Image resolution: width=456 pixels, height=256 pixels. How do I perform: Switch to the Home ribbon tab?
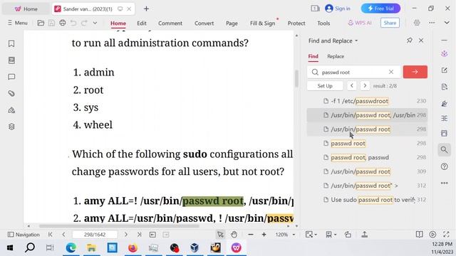pyautogui.click(x=118, y=23)
